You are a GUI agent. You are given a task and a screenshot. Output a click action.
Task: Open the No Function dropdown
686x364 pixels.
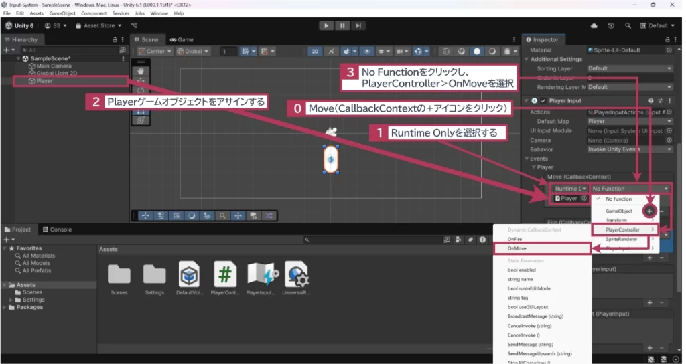630,189
